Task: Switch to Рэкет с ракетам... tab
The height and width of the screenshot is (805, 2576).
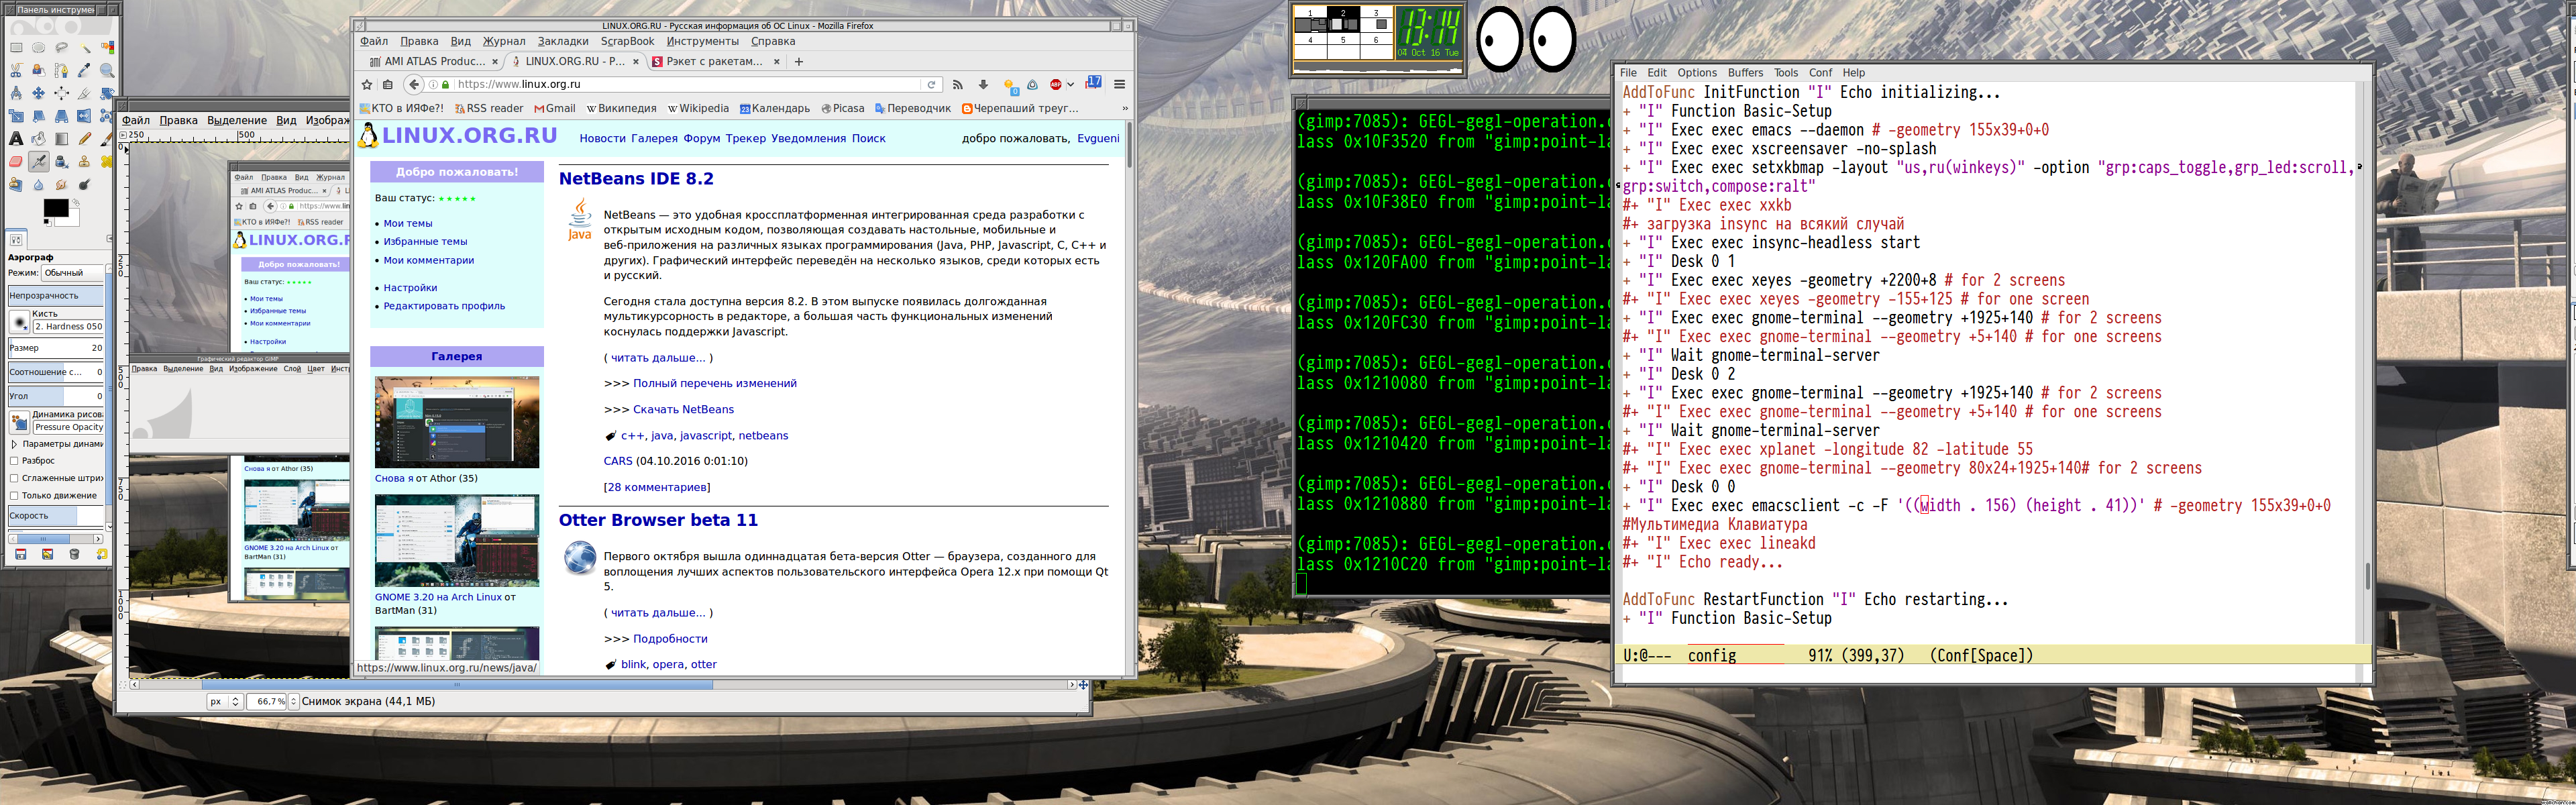Action: click(714, 62)
